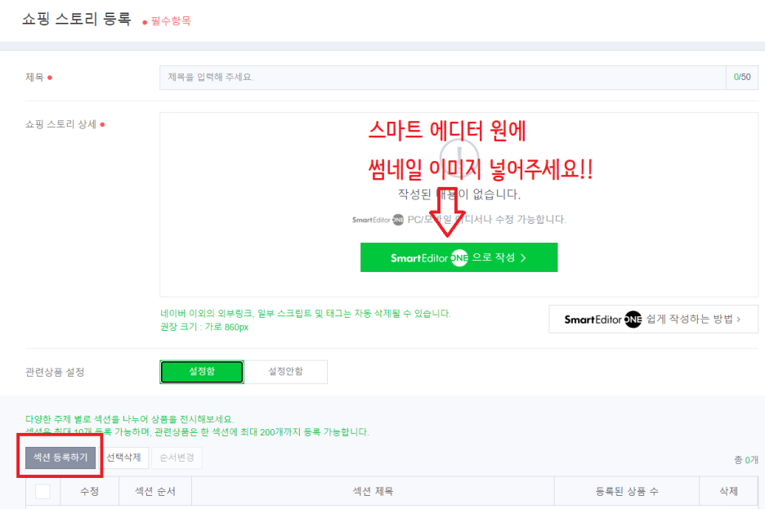Select the 설정함 option for related products

point(202,372)
